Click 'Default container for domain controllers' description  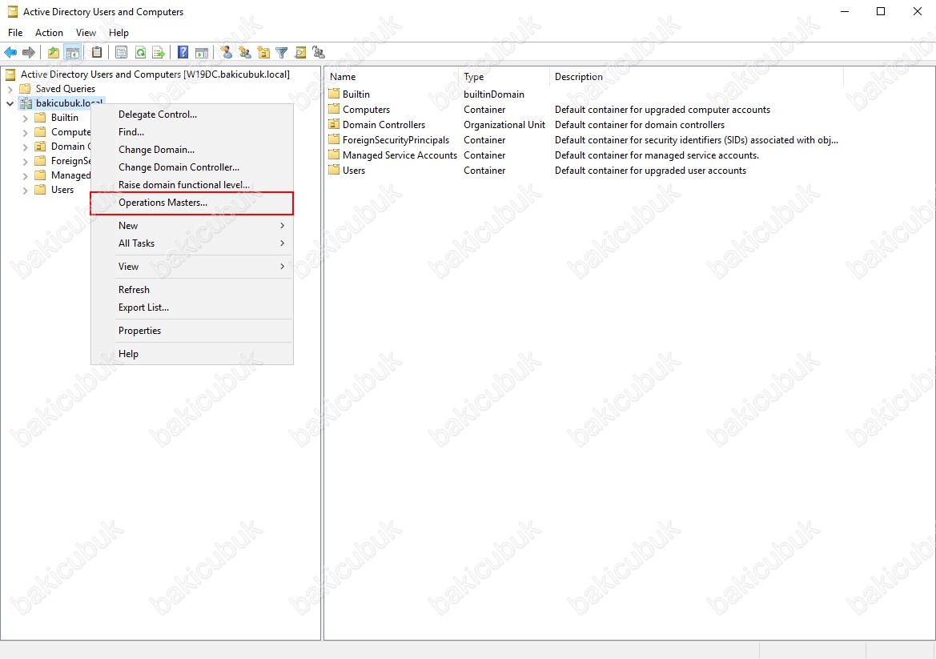(x=639, y=125)
